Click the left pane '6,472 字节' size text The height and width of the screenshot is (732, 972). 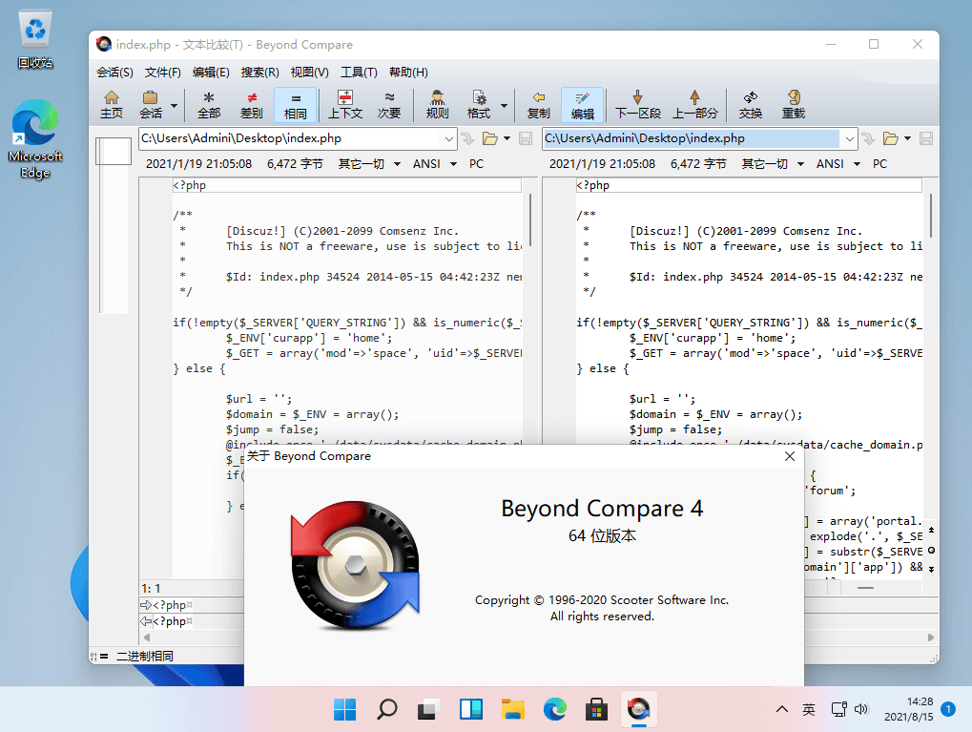(295, 164)
